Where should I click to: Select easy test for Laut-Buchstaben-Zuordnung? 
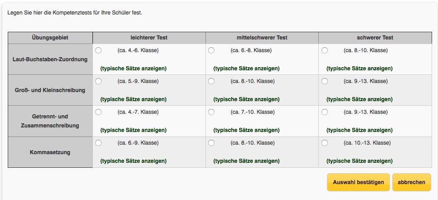tap(98, 50)
